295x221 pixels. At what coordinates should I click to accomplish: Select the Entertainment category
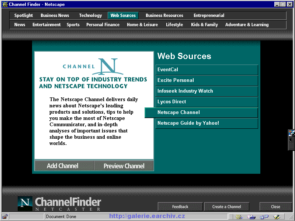pyautogui.click(x=46, y=25)
